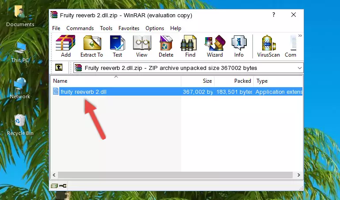Click the horizontal scrollbar right arrow
Viewport: 340px width, 200px height.
point(298,175)
